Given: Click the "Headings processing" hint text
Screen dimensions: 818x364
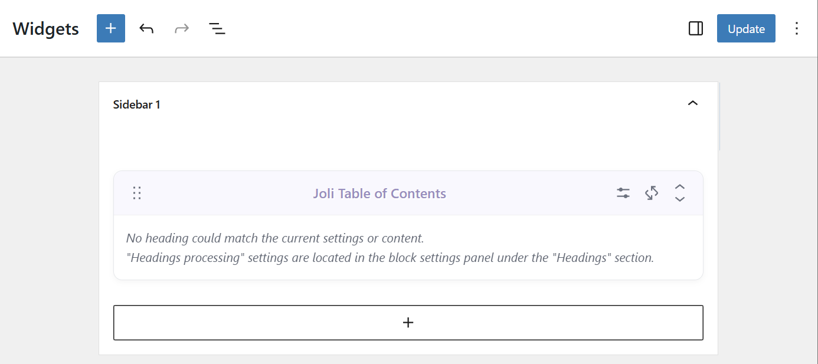Looking at the screenshot, I should (390, 258).
